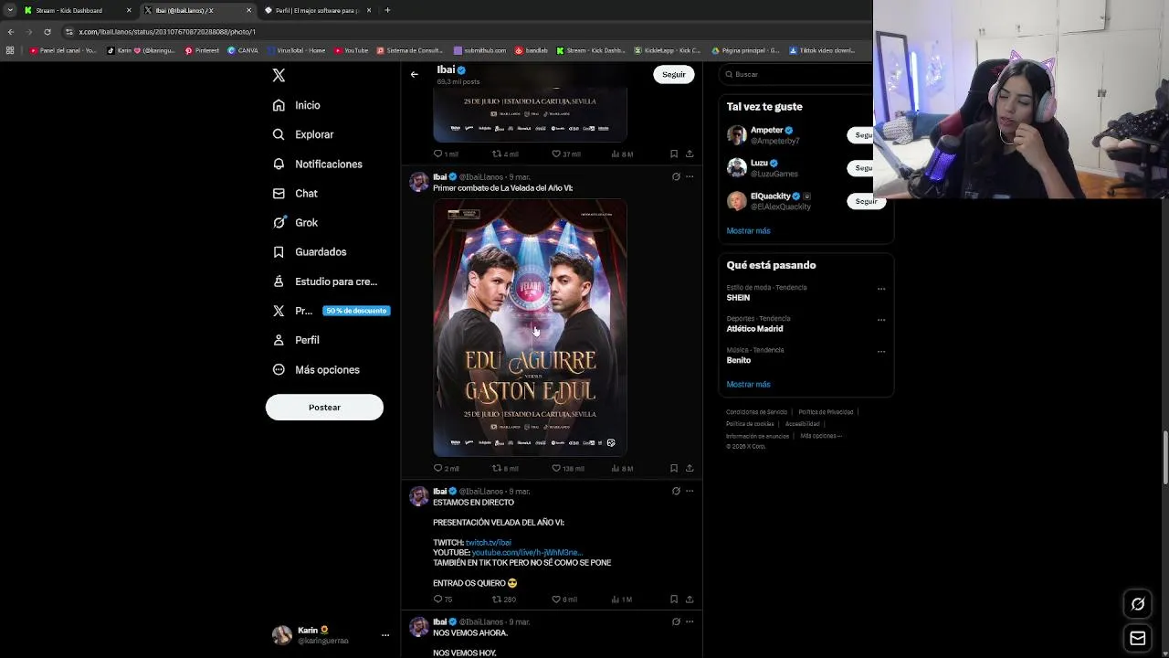Open the twitch.tv/ibai link
Viewport: 1169px width, 658px height.
pyautogui.click(x=489, y=543)
